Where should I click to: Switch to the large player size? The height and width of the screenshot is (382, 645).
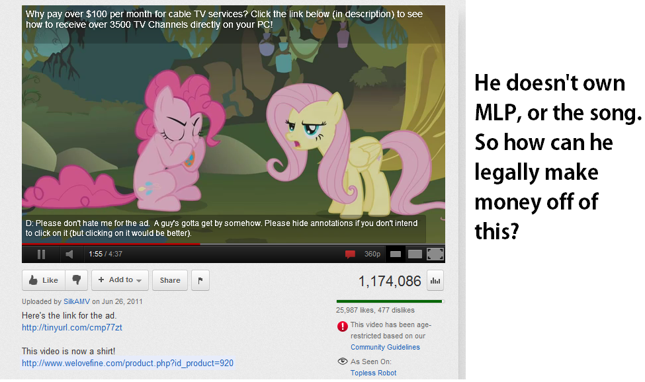(x=415, y=254)
